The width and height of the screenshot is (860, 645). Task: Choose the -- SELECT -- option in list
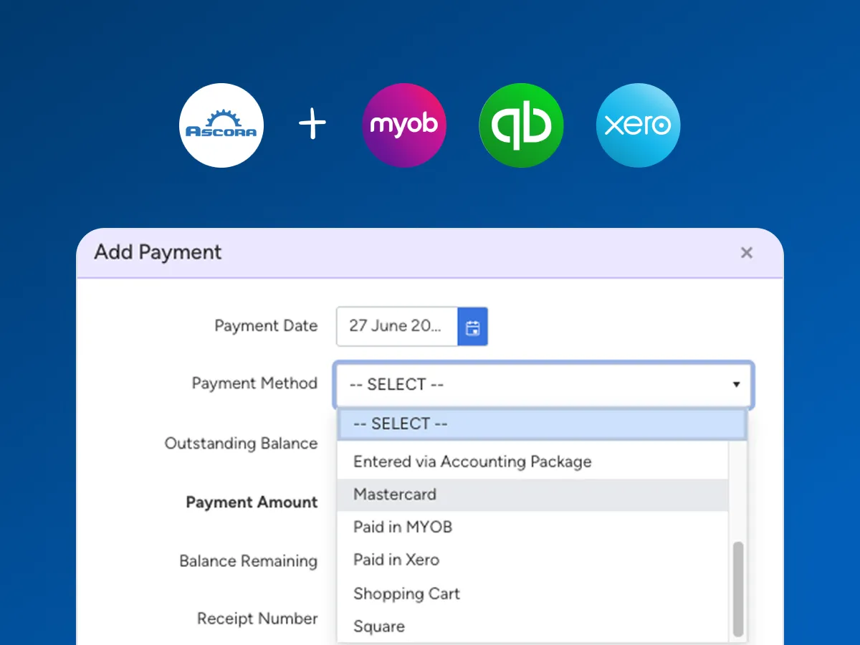542,424
